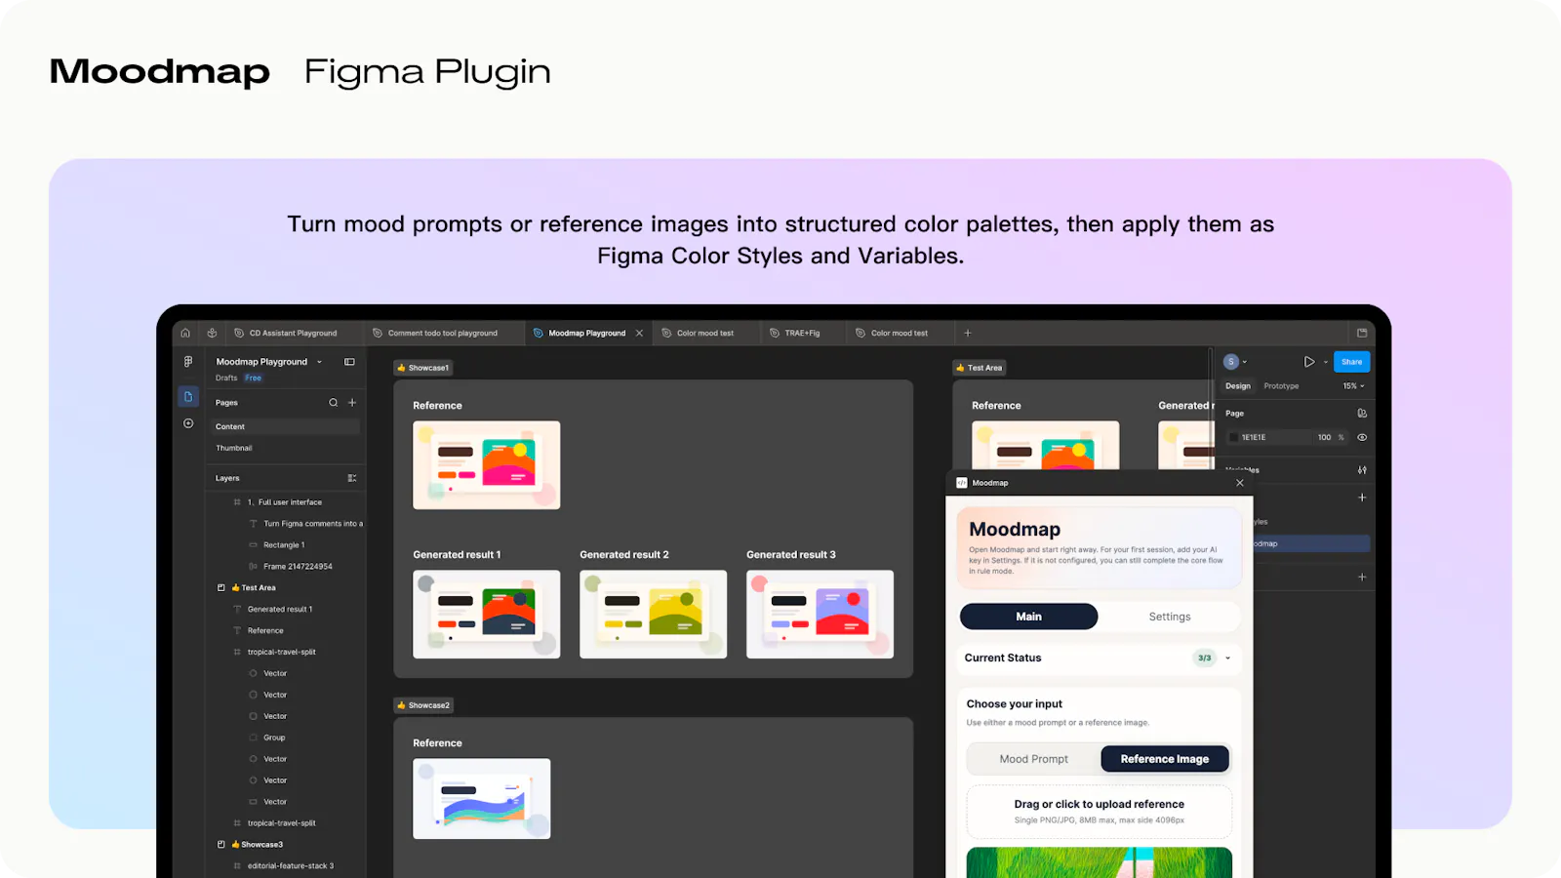The width and height of the screenshot is (1561, 878).
Task: Select the Showcase1 section label
Action: 423,368
